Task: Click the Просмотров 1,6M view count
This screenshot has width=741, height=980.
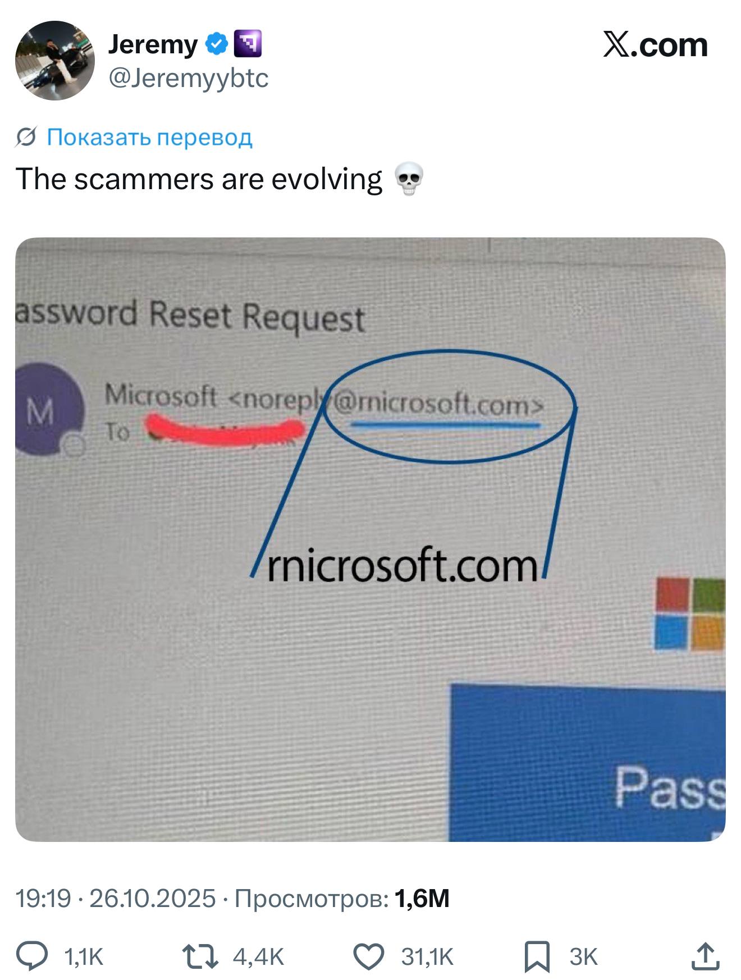Action: click(x=342, y=898)
